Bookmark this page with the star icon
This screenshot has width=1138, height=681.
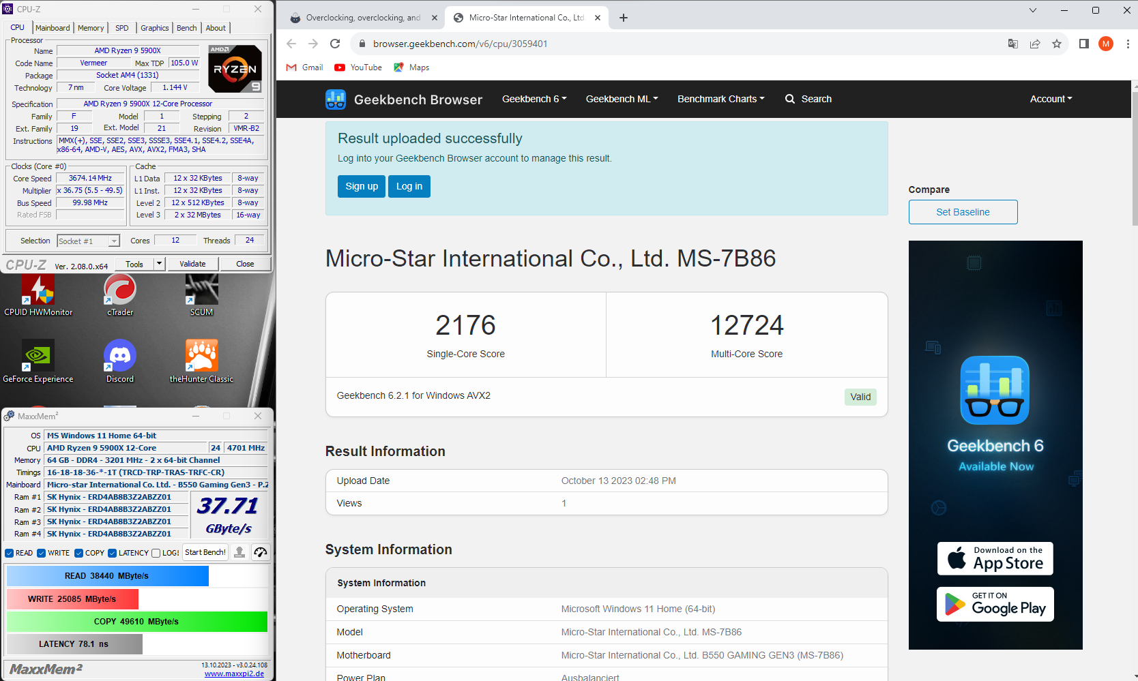1057,44
